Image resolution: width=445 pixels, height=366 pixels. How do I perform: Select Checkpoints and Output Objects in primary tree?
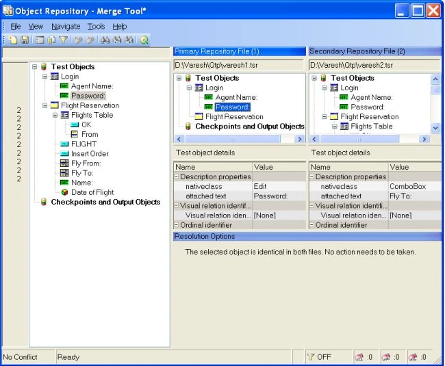click(x=250, y=127)
